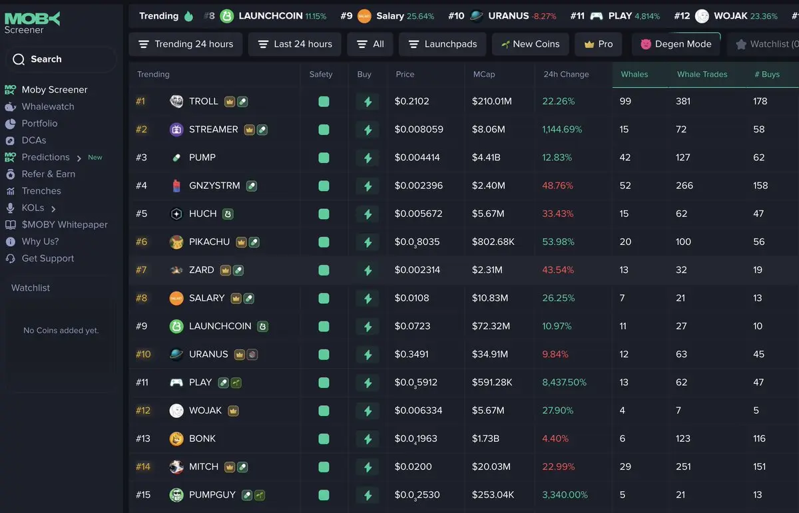Sort by the 24h Change column header

click(x=566, y=75)
